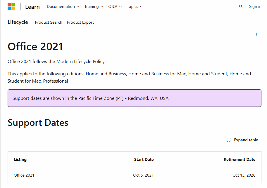Image resolution: width=267 pixels, height=188 pixels.
Task: Open the vertical three-dot more actions menu
Action: pyautogui.click(x=256, y=35)
